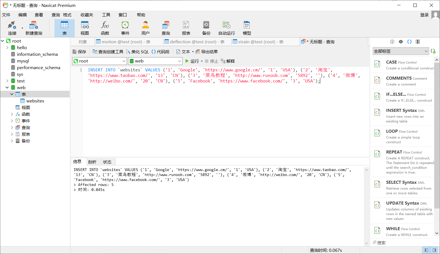The width and height of the screenshot is (440, 254).
Task: Open the 运行 run dropdown arrow
Action: (x=202, y=61)
